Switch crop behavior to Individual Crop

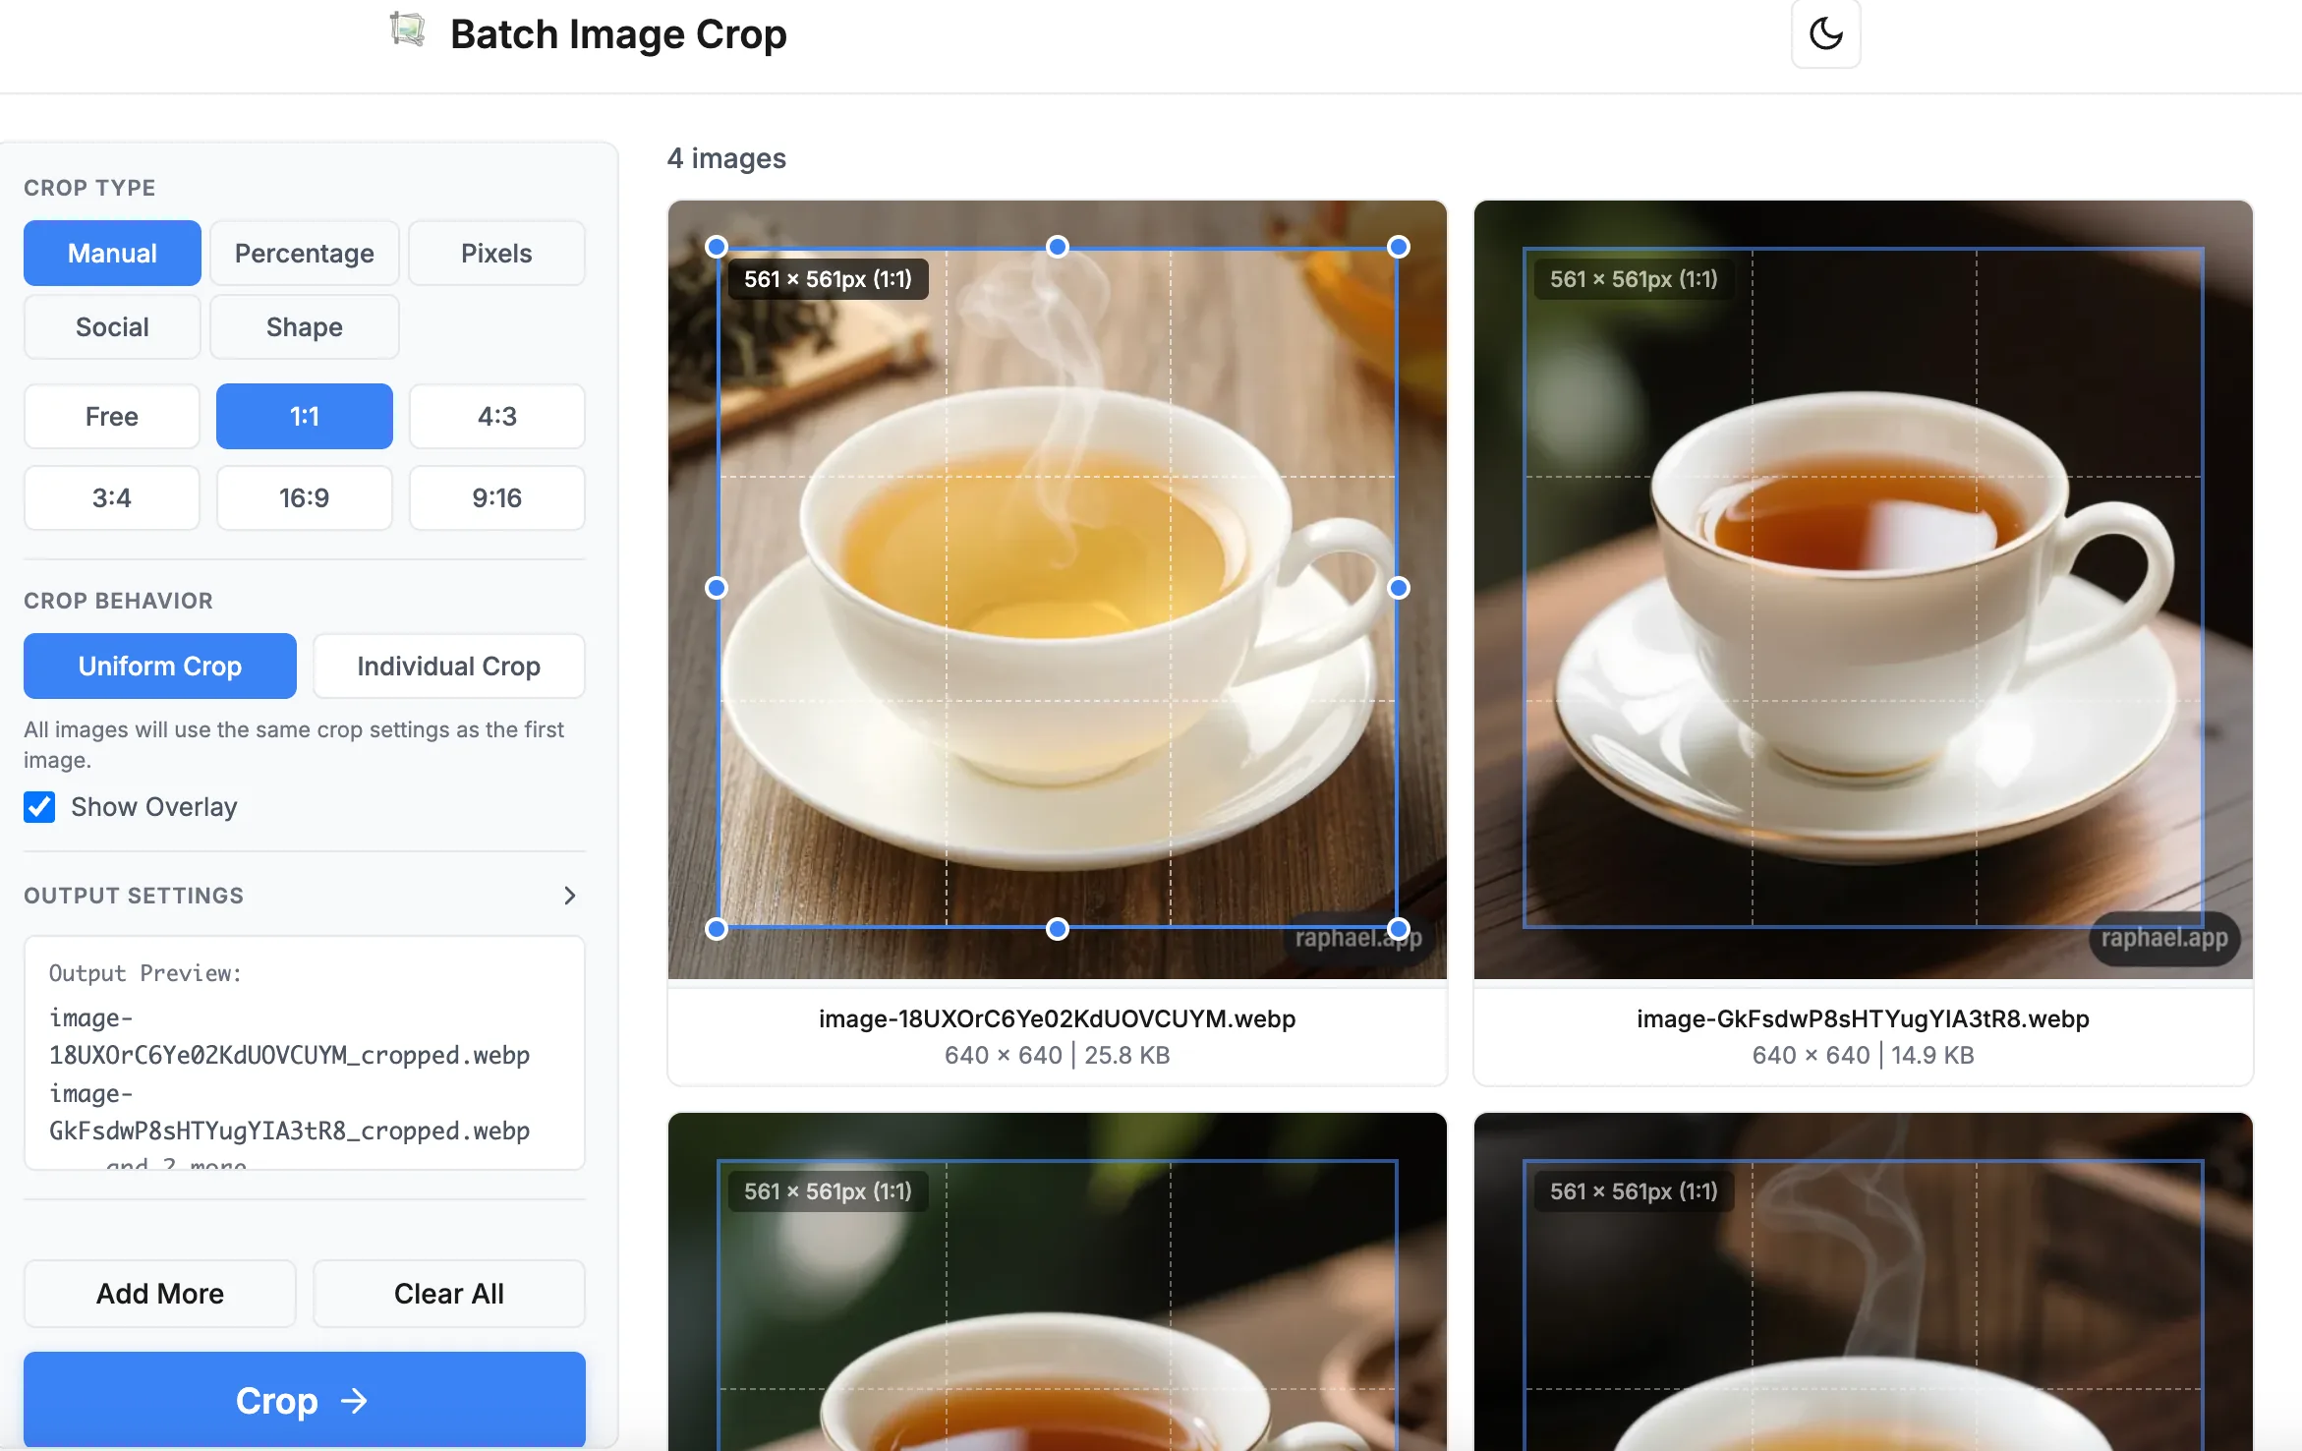click(448, 666)
